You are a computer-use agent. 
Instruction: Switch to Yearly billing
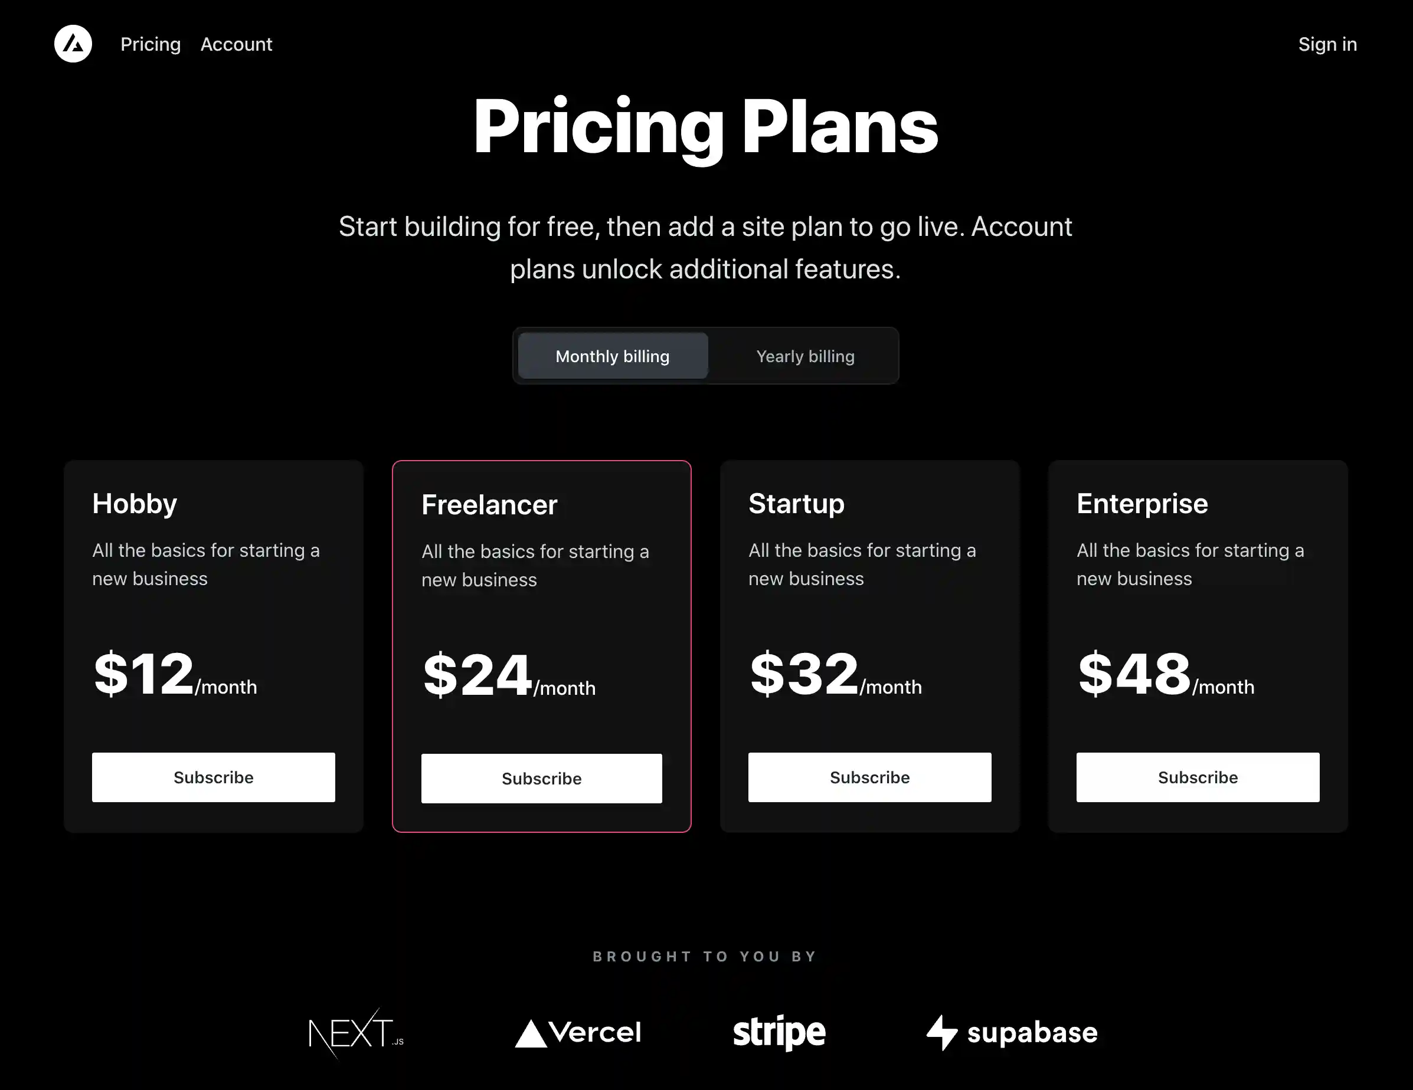click(805, 356)
